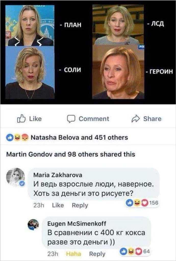Reply to Eugen McSimenkoff's comment

pyautogui.click(x=97, y=254)
